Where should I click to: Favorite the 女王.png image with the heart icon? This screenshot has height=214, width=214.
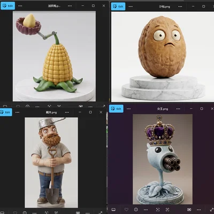126,210
